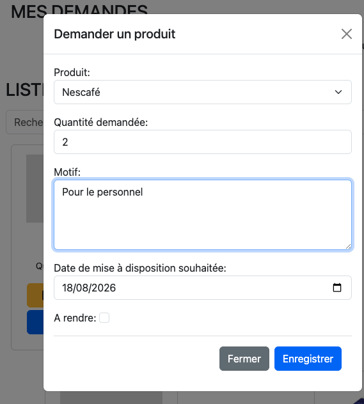This screenshot has width=364, height=404.
Task: Click the Demander un produit title
Action: point(115,34)
